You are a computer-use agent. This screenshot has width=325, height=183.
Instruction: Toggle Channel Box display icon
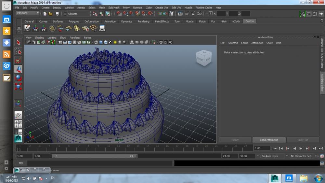click(321, 14)
